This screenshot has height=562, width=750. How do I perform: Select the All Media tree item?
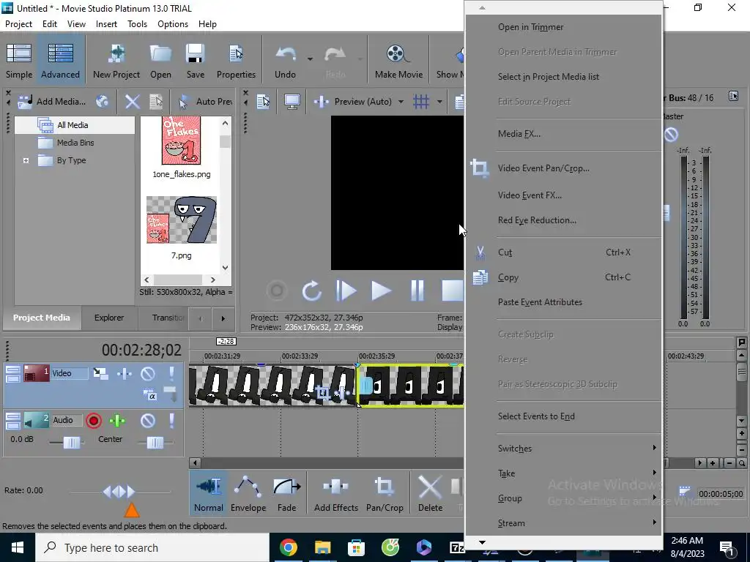[x=73, y=125]
